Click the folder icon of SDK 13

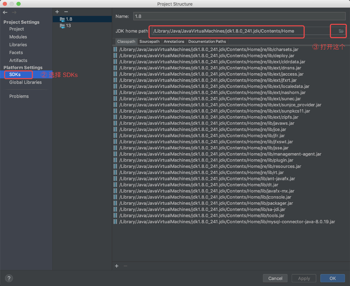click(62, 26)
